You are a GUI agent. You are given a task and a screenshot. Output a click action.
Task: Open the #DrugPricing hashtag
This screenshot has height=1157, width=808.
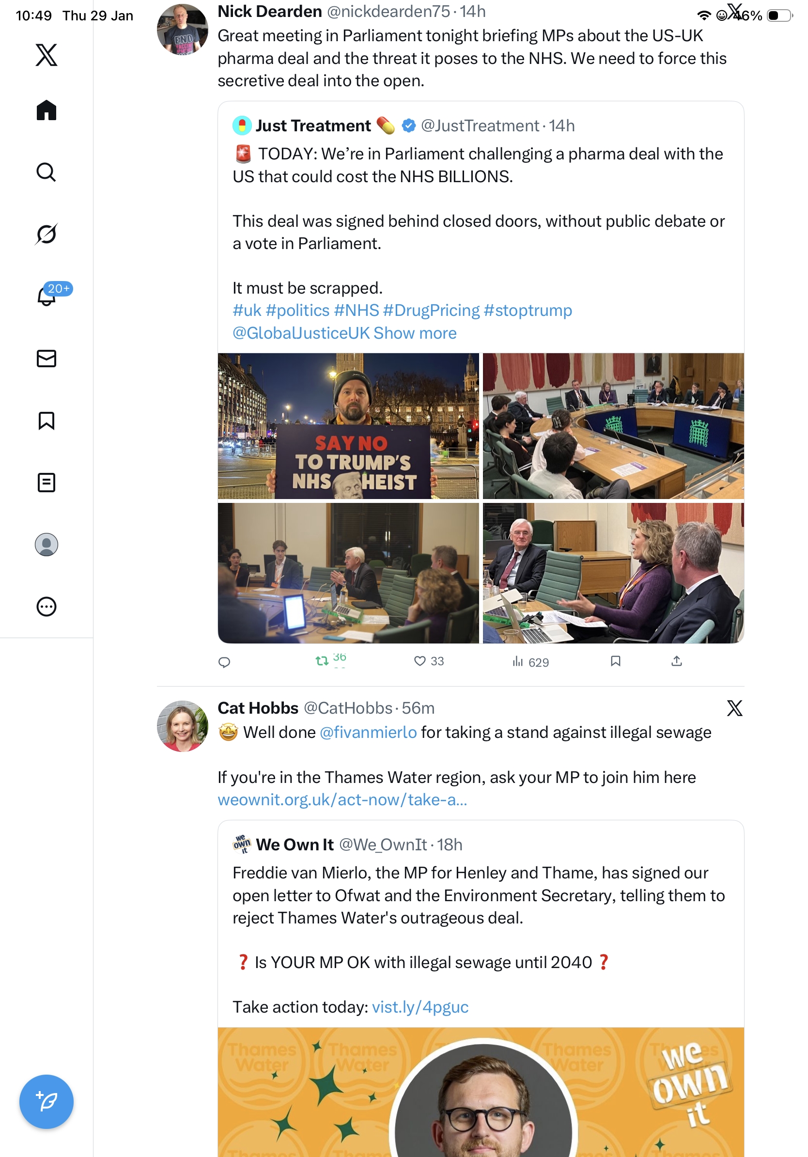(431, 310)
